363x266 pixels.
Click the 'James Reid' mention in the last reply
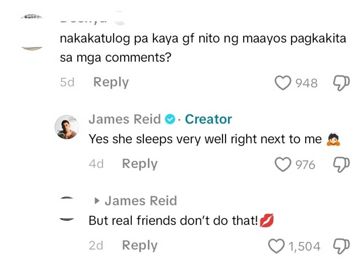(141, 201)
